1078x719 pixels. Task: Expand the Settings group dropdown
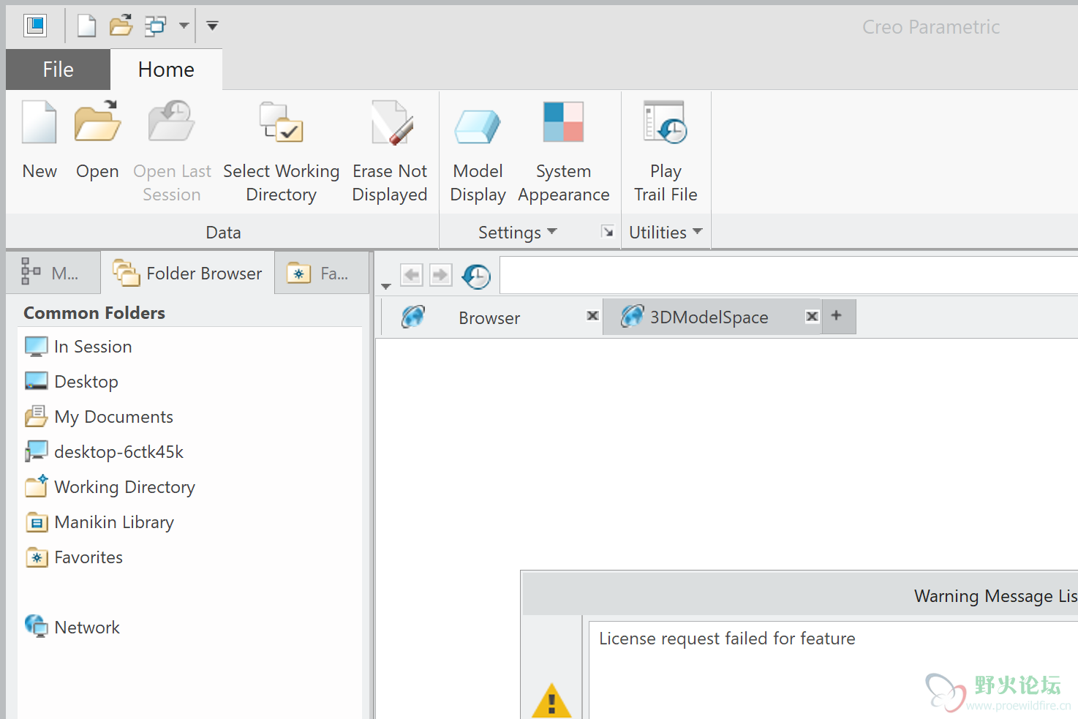coord(518,233)
